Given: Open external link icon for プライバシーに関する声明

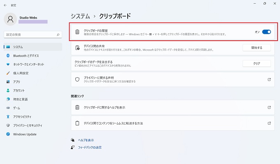Looking at the screenshot, I should [x=269, y=79].
